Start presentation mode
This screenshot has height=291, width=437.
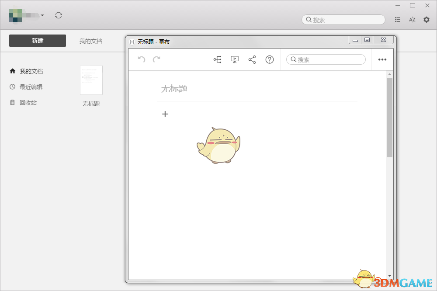[235, 59]
